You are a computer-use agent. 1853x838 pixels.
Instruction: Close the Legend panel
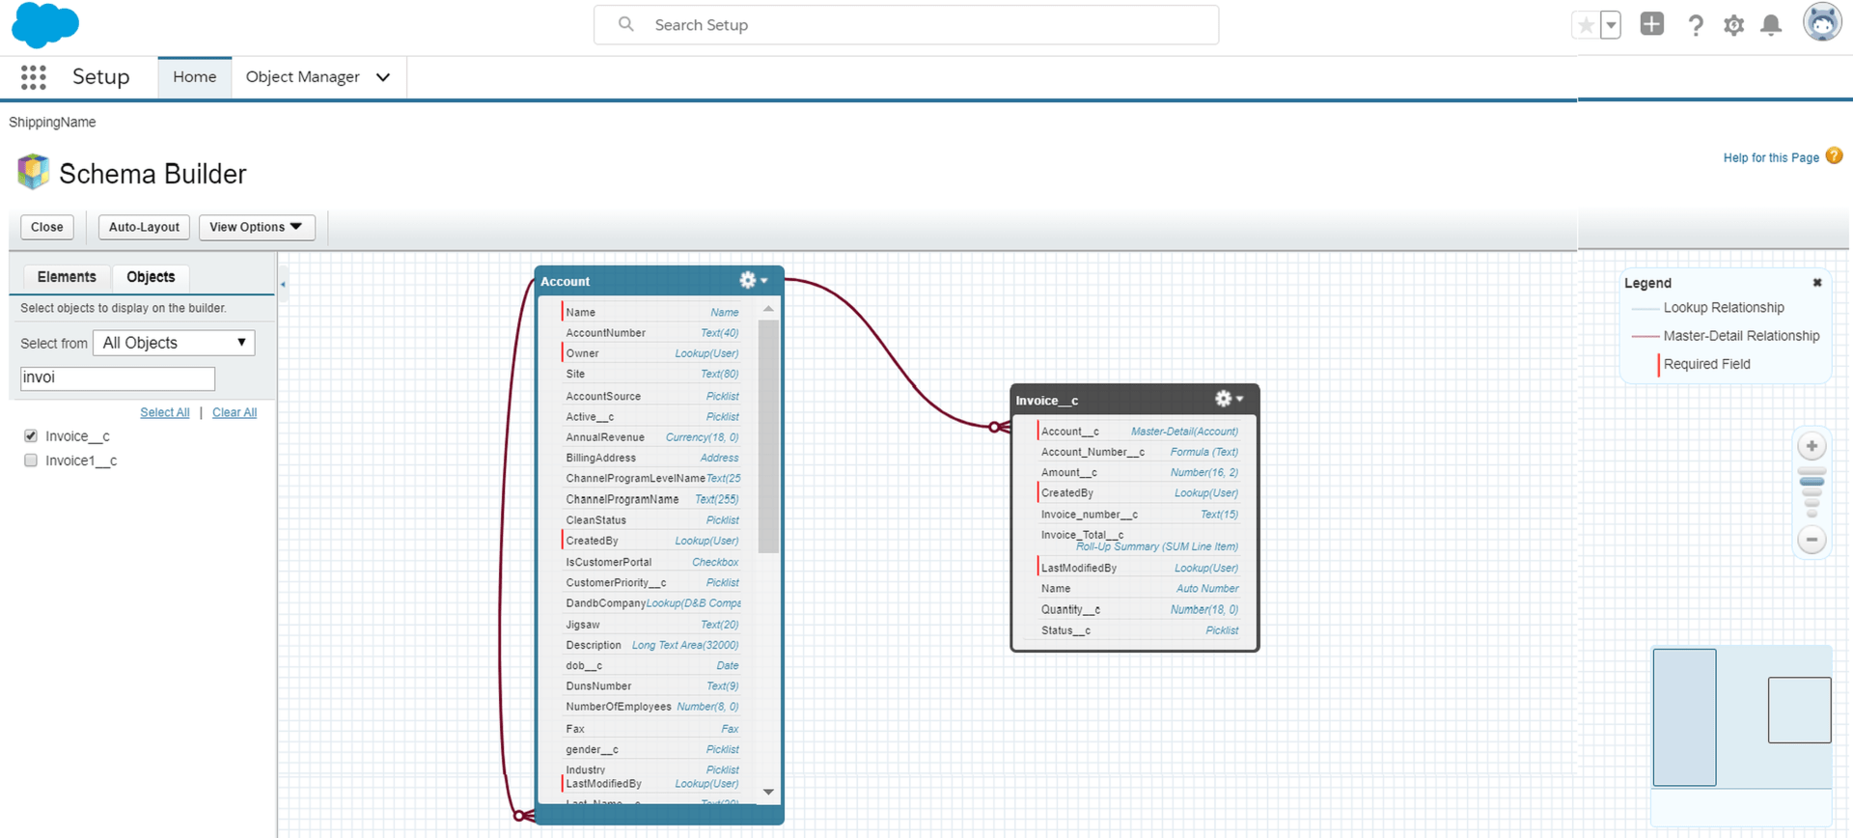coord(1817,283)
